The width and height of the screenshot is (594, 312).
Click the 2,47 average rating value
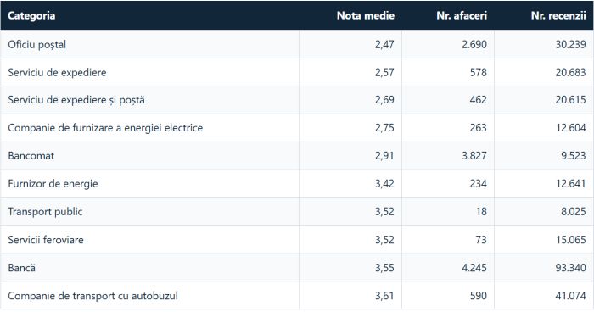pyautogui.click(x=384, y=45)
